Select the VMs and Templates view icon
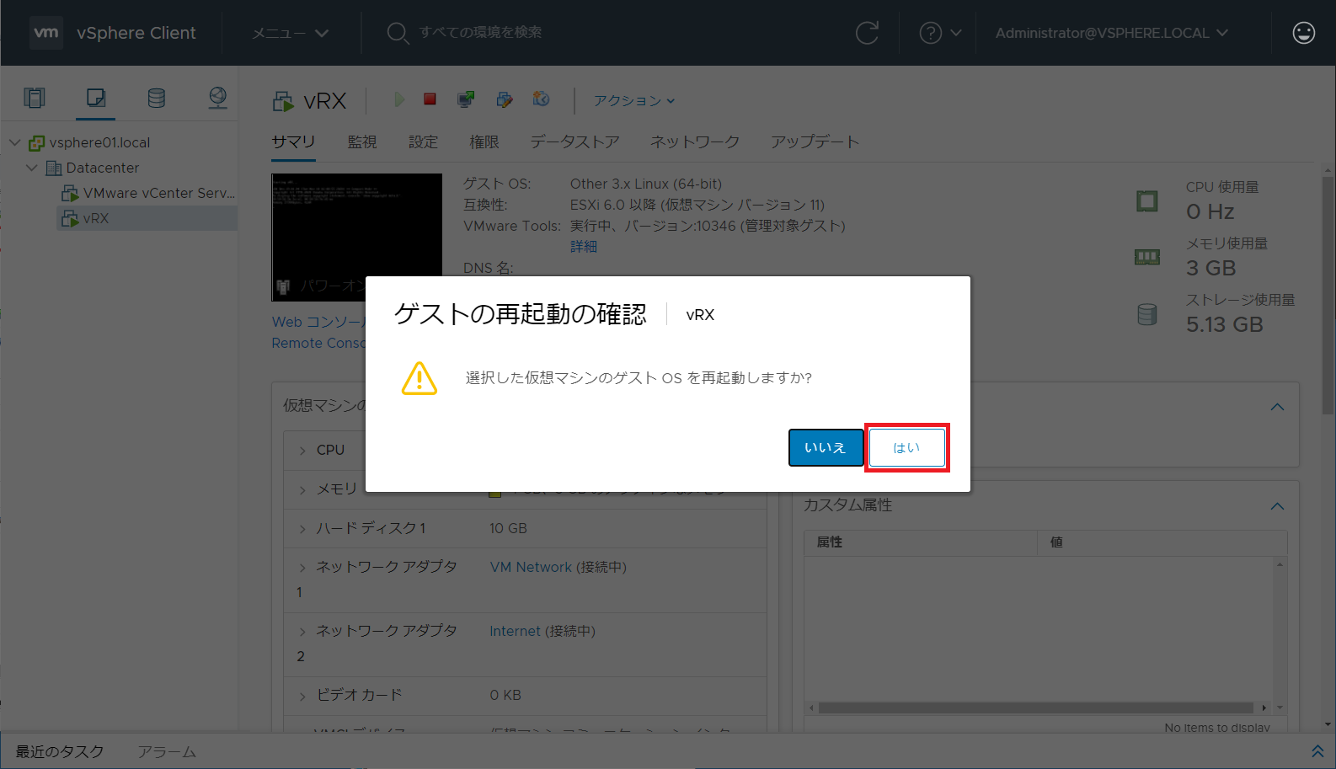This screenshot has height=769, width=1336. pos(96,99)
